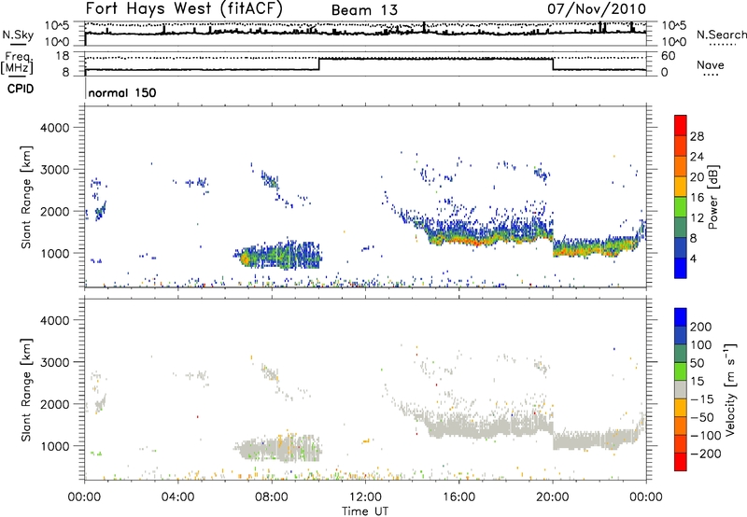Click '1000' on the velocity panel range axis
The width and height of the screenshot is (747, 517).
tap(55, 446)
